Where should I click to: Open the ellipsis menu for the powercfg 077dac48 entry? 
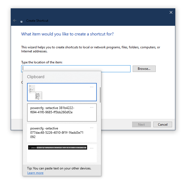pyautogui.click(x=92, y=128)
